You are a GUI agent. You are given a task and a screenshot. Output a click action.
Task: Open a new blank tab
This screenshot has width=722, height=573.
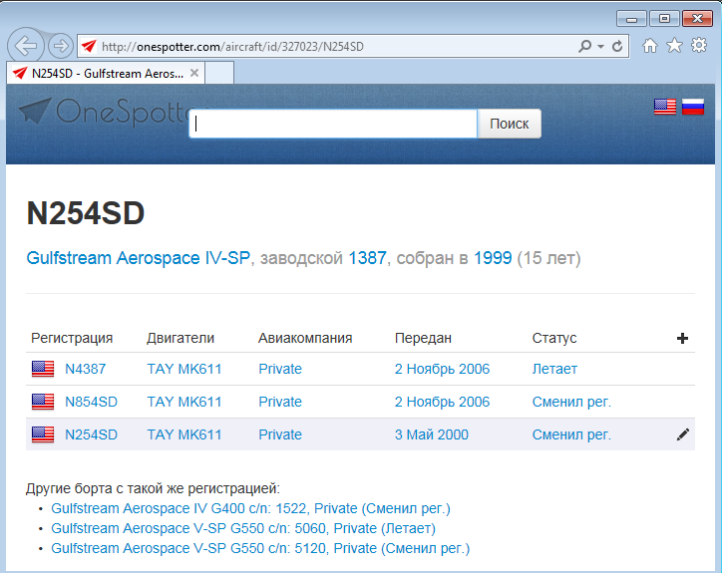click(x=219, y=73)
